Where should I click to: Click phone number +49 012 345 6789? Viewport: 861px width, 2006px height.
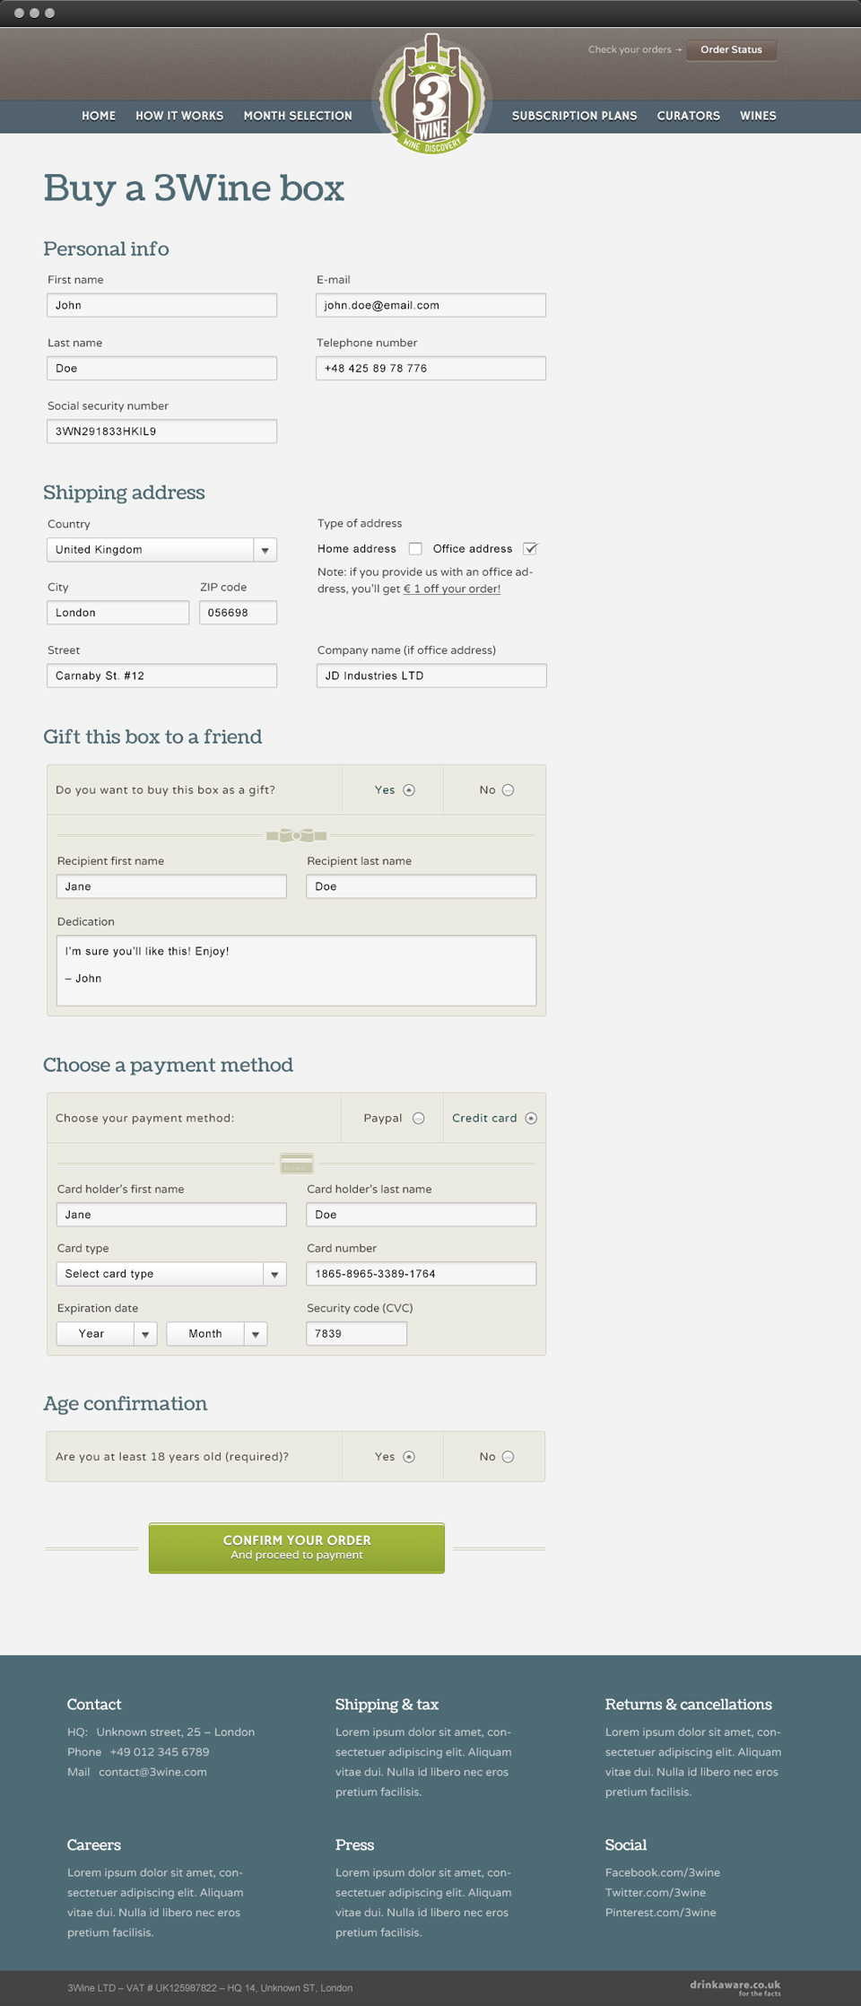[x=160, y=1752]
